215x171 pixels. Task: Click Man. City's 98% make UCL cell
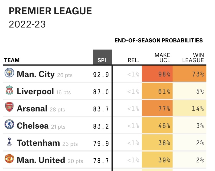[x=157, y=74]
